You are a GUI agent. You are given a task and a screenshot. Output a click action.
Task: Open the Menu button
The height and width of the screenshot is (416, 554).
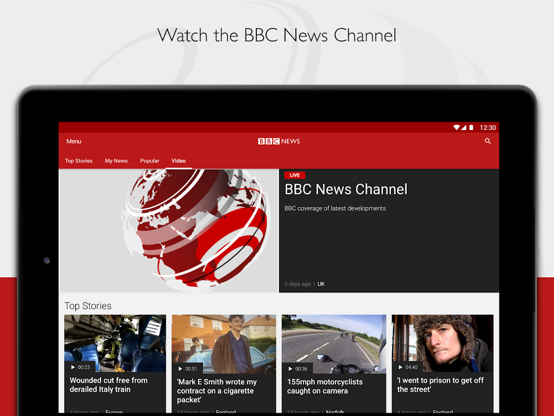(74, 141)
